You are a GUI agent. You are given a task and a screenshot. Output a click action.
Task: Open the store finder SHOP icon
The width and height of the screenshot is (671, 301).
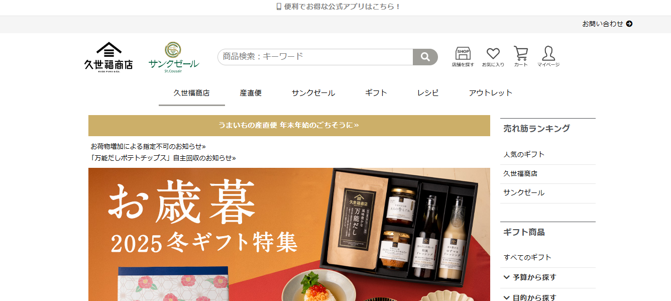pyautogui.click(x=463, y=57)
